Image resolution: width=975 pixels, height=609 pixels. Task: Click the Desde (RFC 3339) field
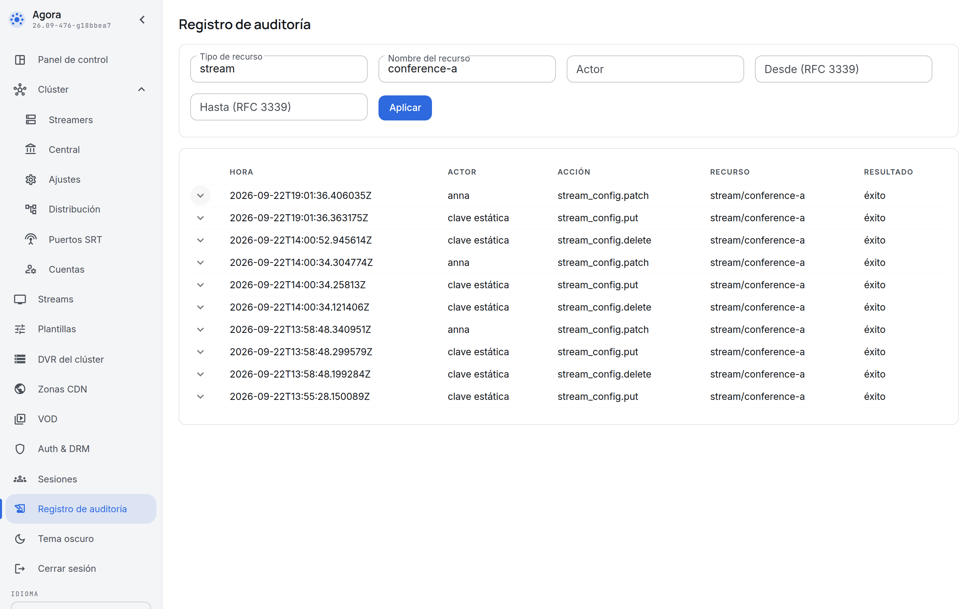[x=843, y=69]
